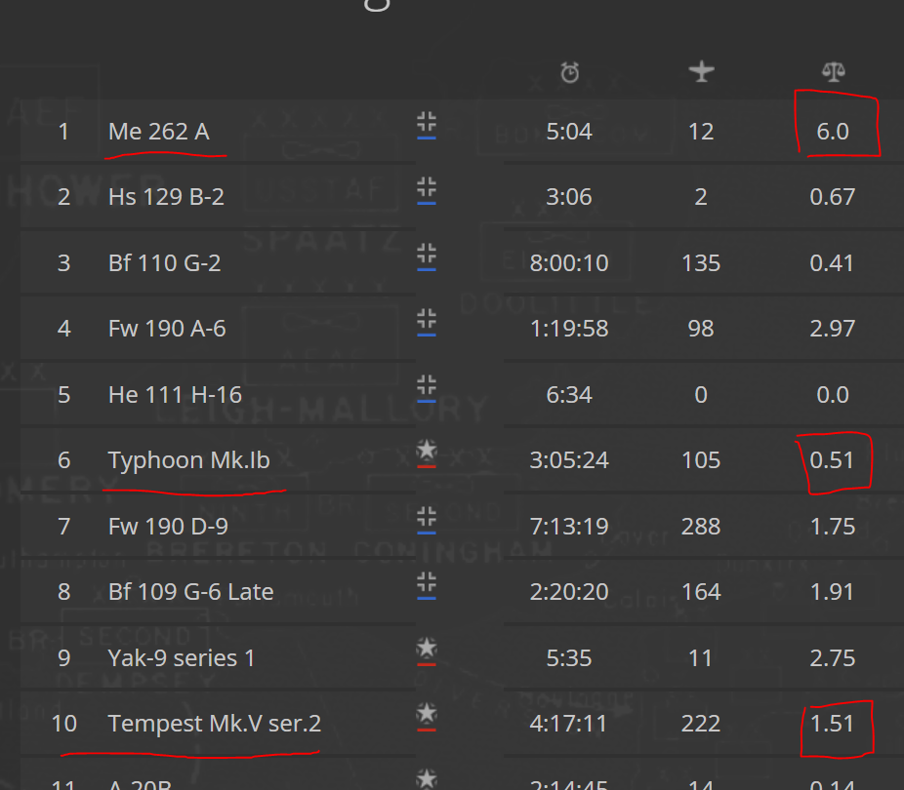904x790 pixels.
Task: Click the 1.51 ratio for Tempest Mk.V ser.2
Action: tap(833, 724)
